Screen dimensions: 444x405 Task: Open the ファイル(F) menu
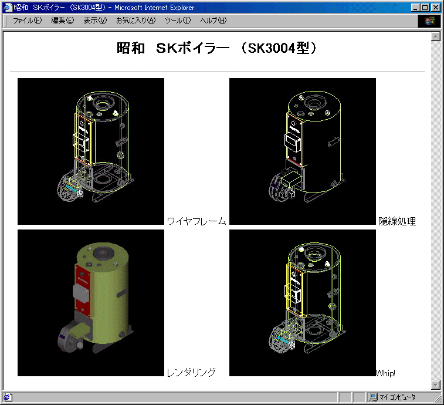coord(27,21)
